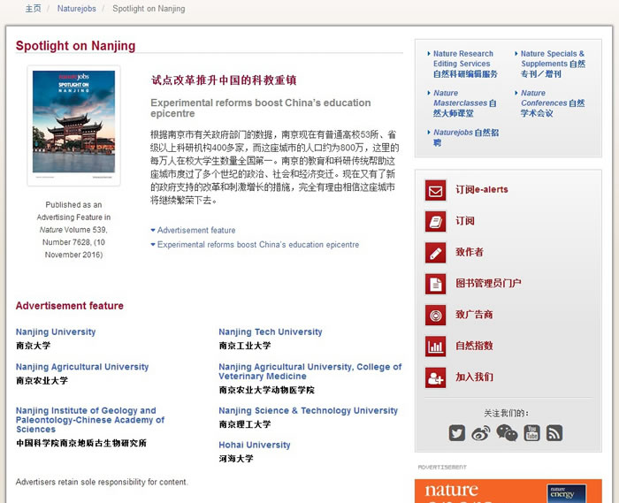The height and width of the screenshot is (503, 619).
Task: Click the Nature Energy advertisement banner
Action: click(x=507, y=491)
